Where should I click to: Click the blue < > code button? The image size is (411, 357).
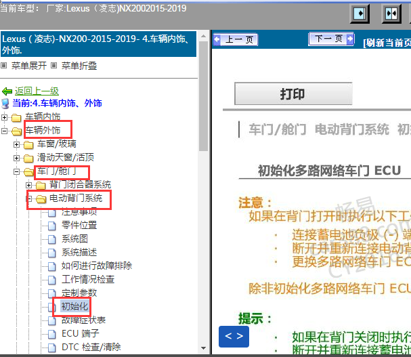pyautogui.click(x=234, y=337)
